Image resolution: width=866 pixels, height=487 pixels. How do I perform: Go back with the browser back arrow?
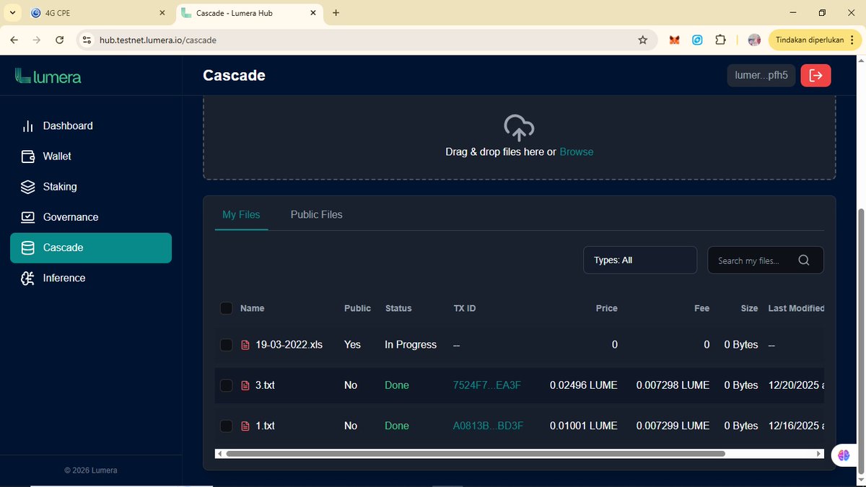pos(14,40)
